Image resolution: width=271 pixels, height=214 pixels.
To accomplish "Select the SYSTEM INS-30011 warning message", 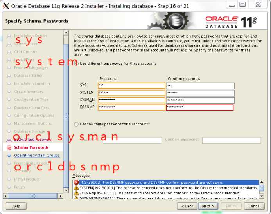I will click(165, 188).
